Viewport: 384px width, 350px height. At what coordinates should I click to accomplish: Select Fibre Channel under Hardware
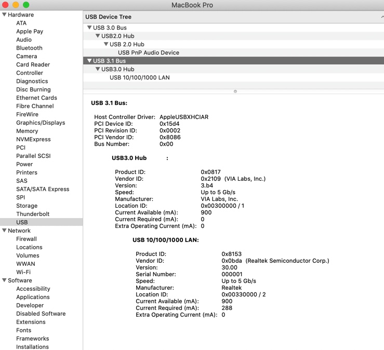35,106
